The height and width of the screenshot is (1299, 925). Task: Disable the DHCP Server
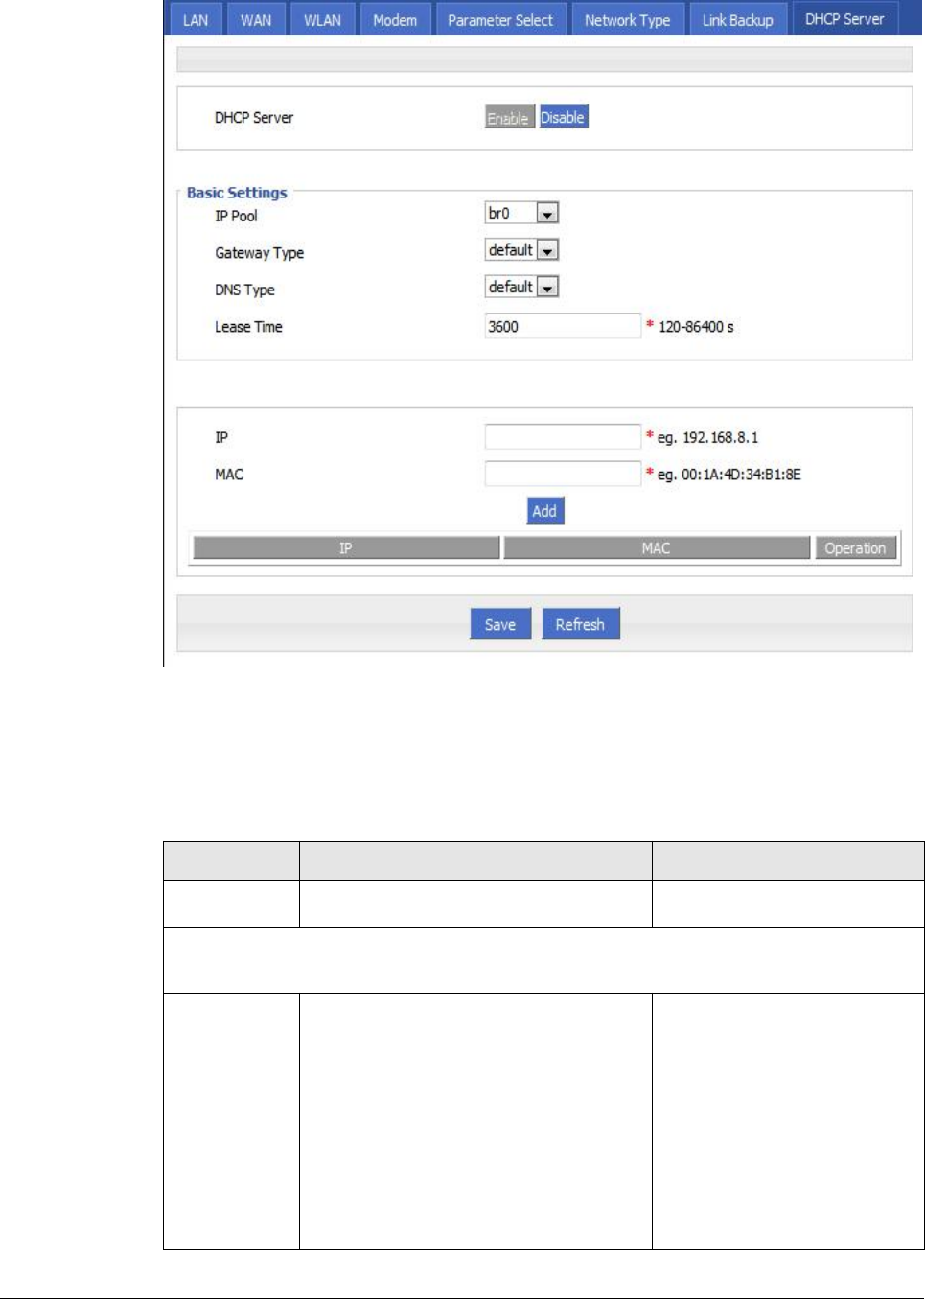click(563, 117)
